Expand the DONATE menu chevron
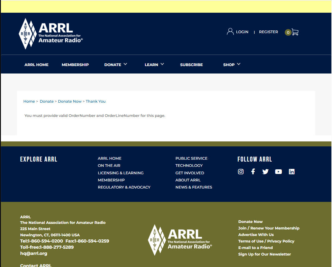The image size is (332, 267). coord(125,64)
